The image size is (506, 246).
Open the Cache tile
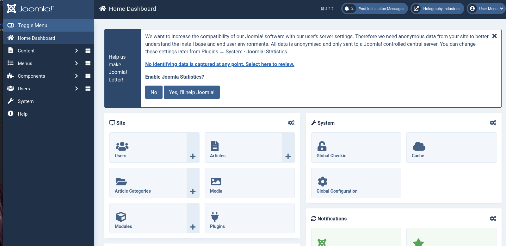451,147
